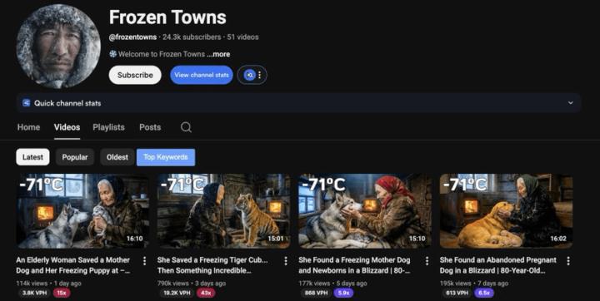Sort videos by Popular
600x301 pixels.
(75, 157)
